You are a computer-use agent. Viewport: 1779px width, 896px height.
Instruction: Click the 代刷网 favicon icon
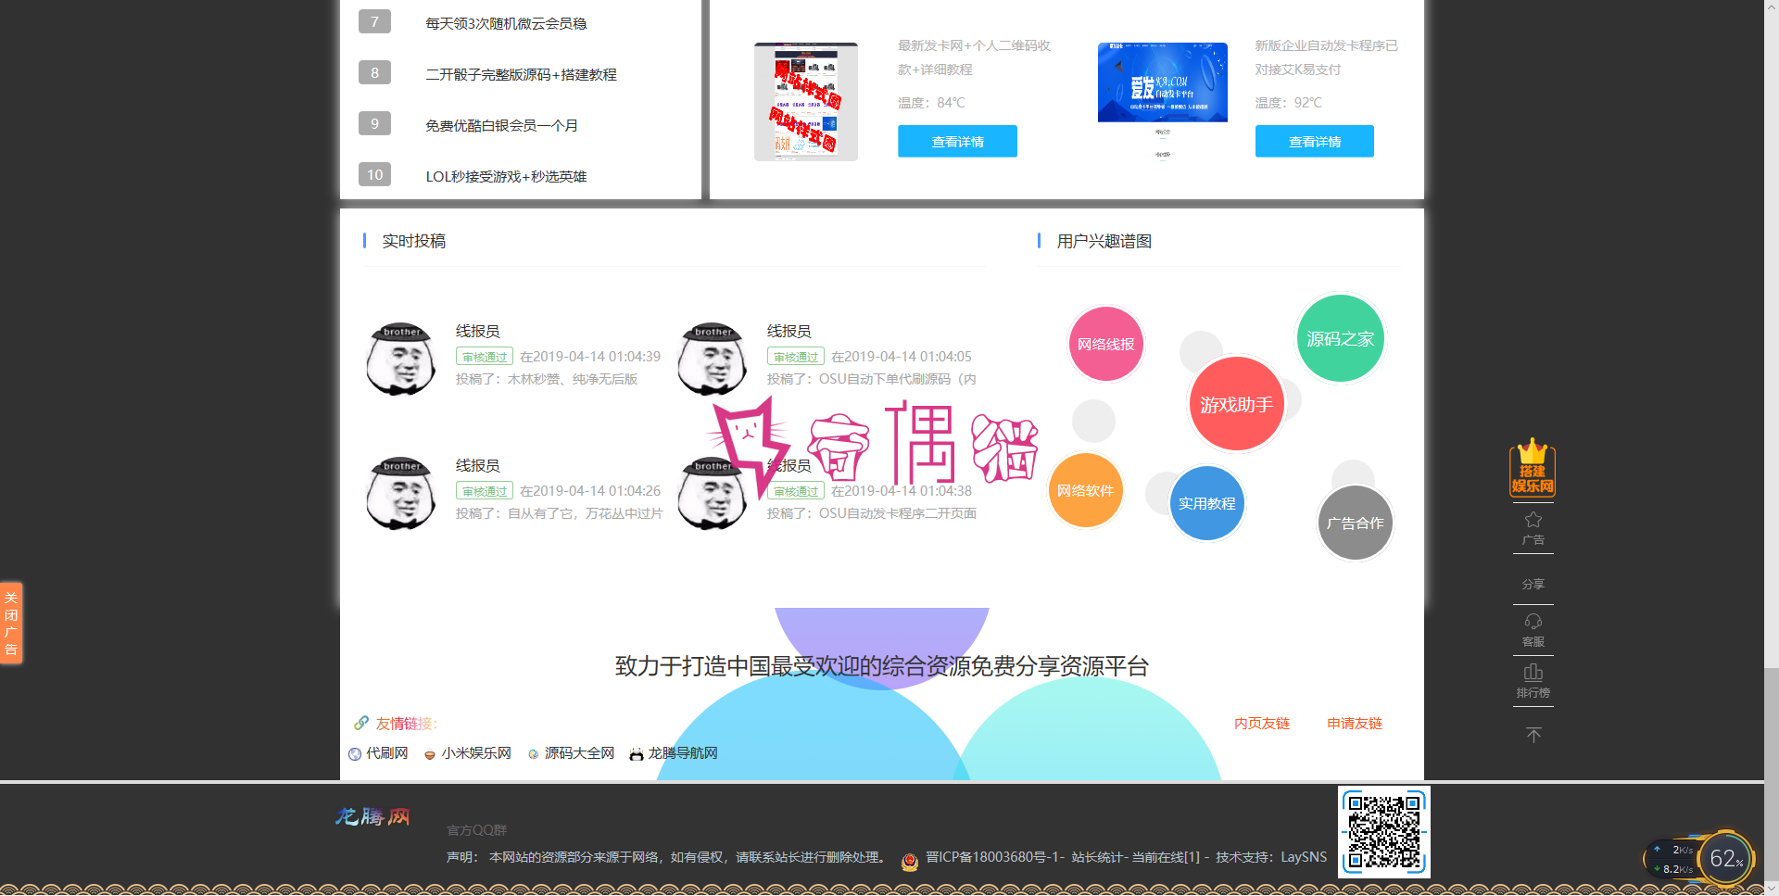[355, 754]
